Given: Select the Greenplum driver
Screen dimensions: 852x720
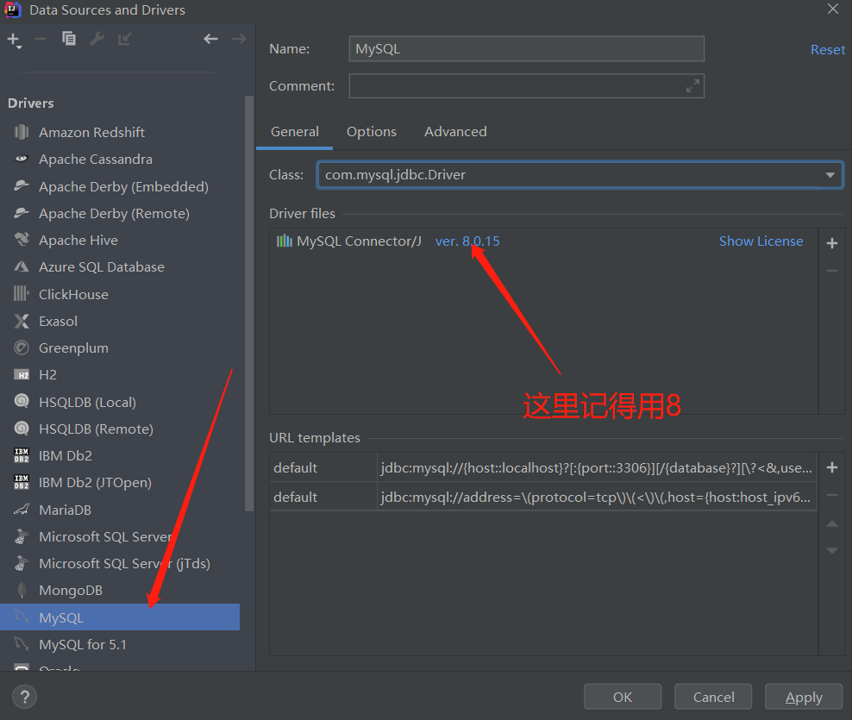Looking at the screenshot, I should point(120,347).
